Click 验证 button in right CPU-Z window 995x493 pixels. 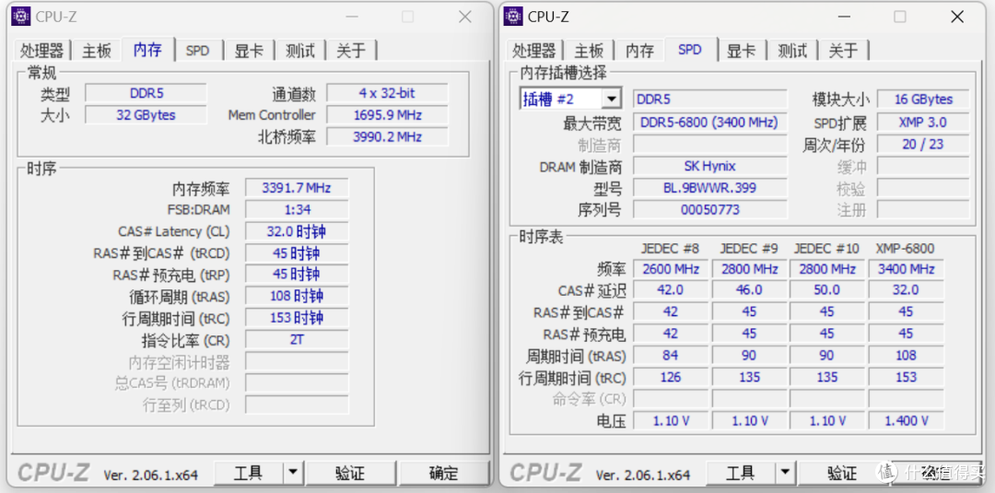843,474
